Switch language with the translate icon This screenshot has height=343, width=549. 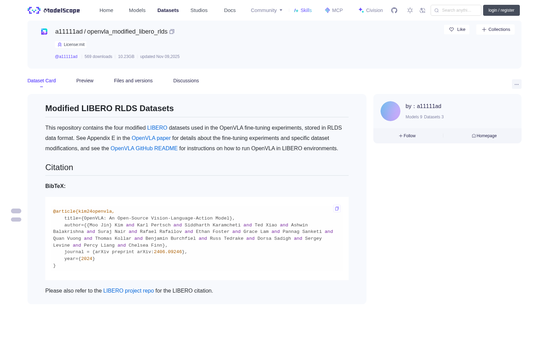click(x=422, y=10)
